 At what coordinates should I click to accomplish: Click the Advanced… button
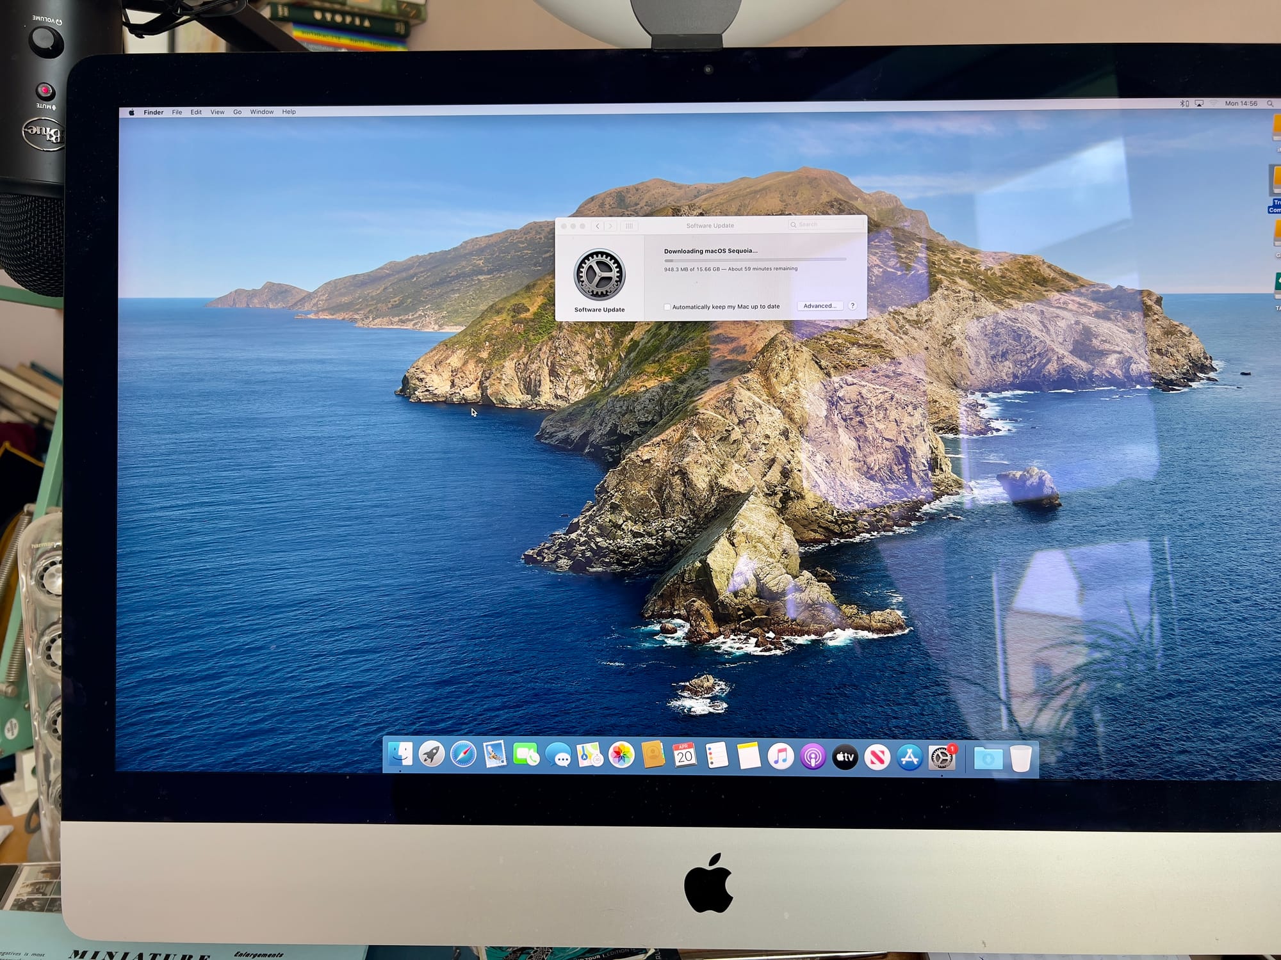[x=820, y=306]
